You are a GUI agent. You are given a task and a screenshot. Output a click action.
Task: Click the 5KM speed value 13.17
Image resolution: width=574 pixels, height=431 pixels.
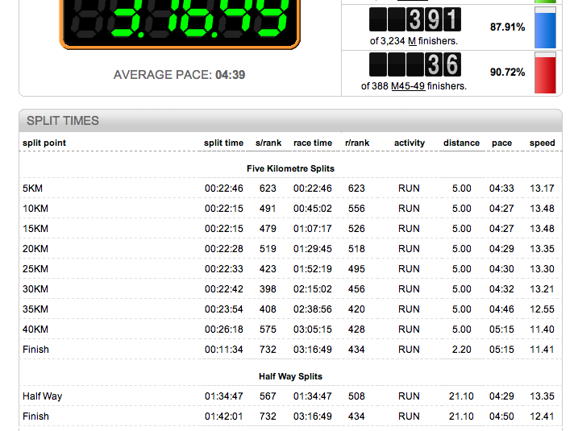pos(542,189)
